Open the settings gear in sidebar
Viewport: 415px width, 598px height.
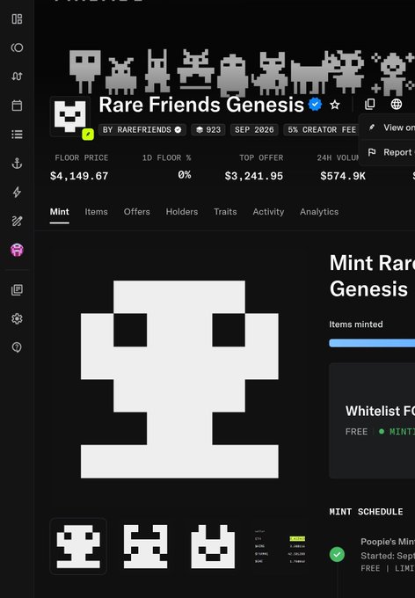pos(17,318)
